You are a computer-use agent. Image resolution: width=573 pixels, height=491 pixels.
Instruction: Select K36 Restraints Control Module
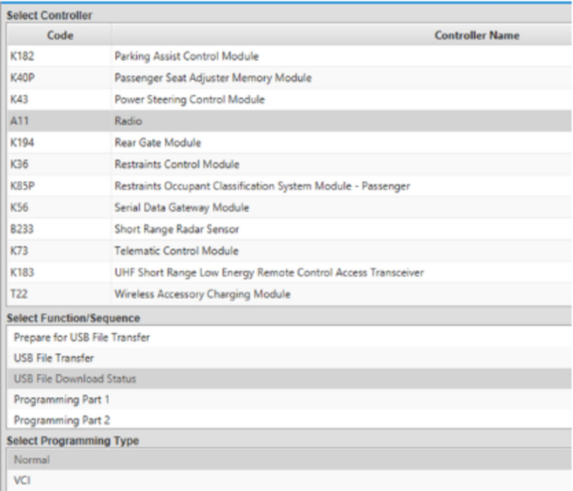point(290,164)
